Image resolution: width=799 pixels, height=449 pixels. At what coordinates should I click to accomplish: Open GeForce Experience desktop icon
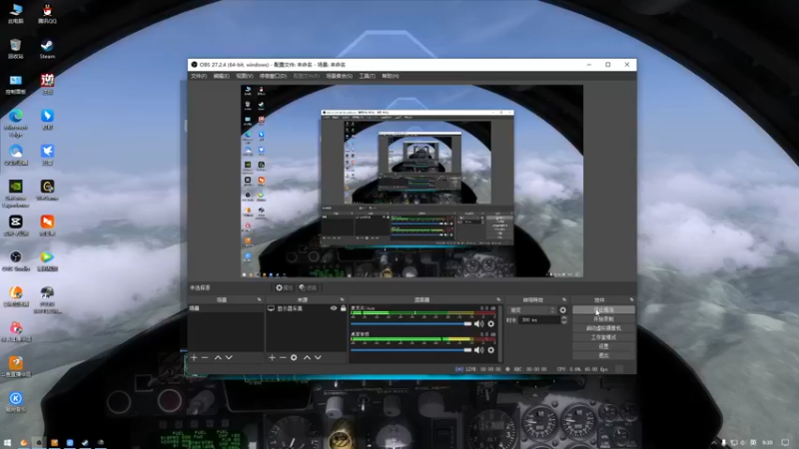click(16, 194)
